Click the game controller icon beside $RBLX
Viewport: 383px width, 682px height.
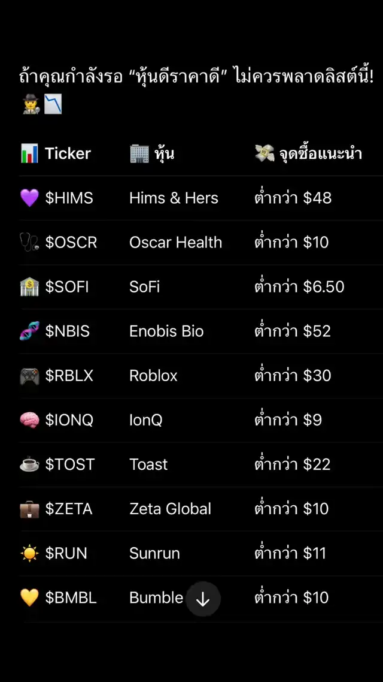(x=29, y=376)
